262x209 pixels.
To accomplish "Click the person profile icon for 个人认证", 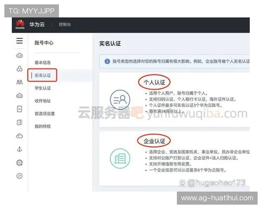I will (120, 100).
